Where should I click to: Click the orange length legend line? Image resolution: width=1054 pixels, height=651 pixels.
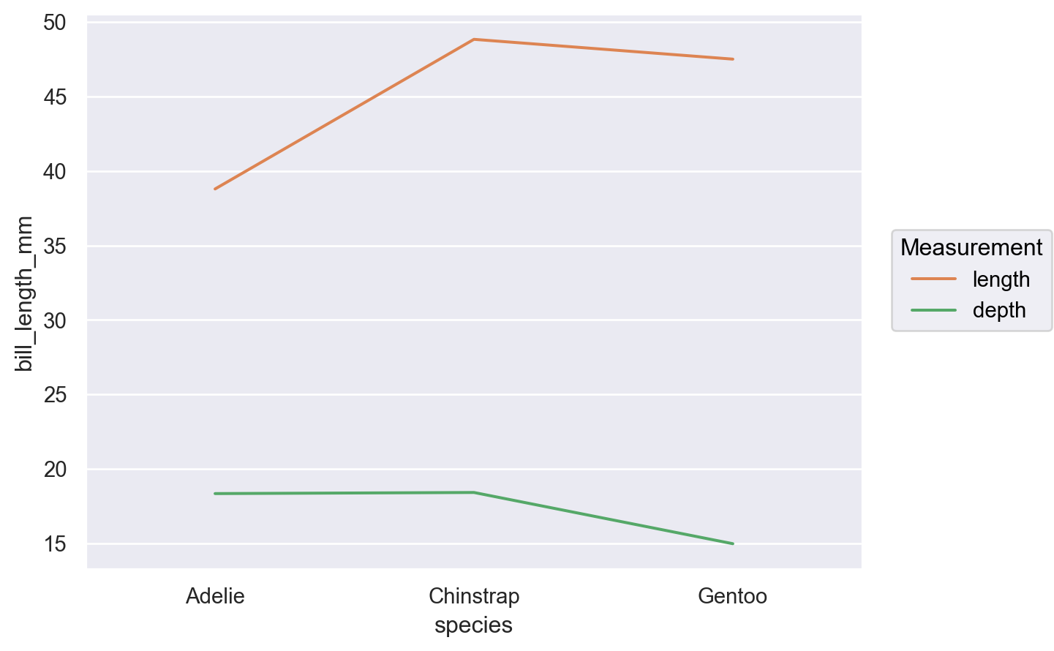click(x=933, y=279)
